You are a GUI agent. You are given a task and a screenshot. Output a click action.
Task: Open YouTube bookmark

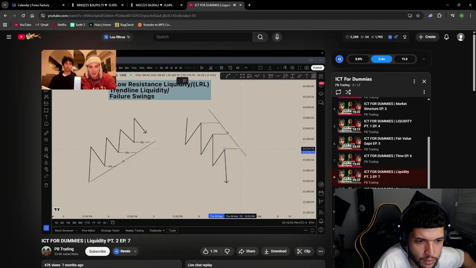(x=23, y=25)
